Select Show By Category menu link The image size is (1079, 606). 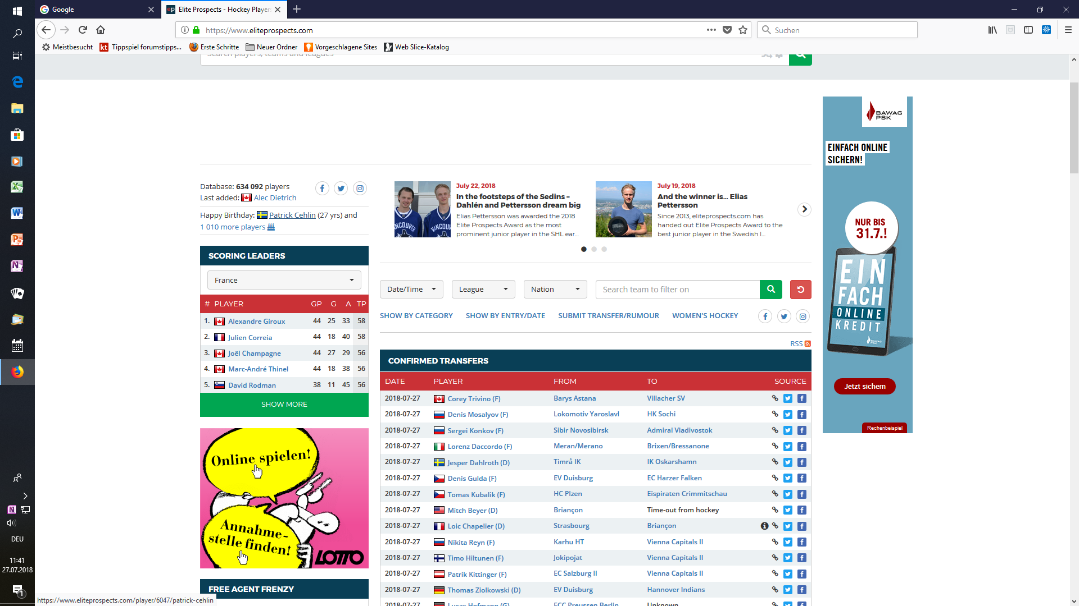point(416,316)
